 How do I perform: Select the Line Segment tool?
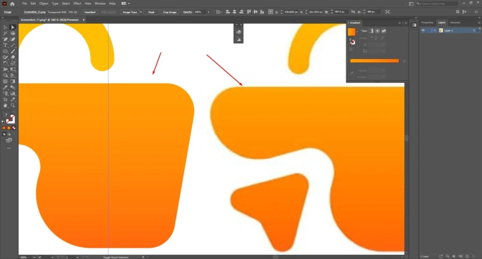(13, 46)
